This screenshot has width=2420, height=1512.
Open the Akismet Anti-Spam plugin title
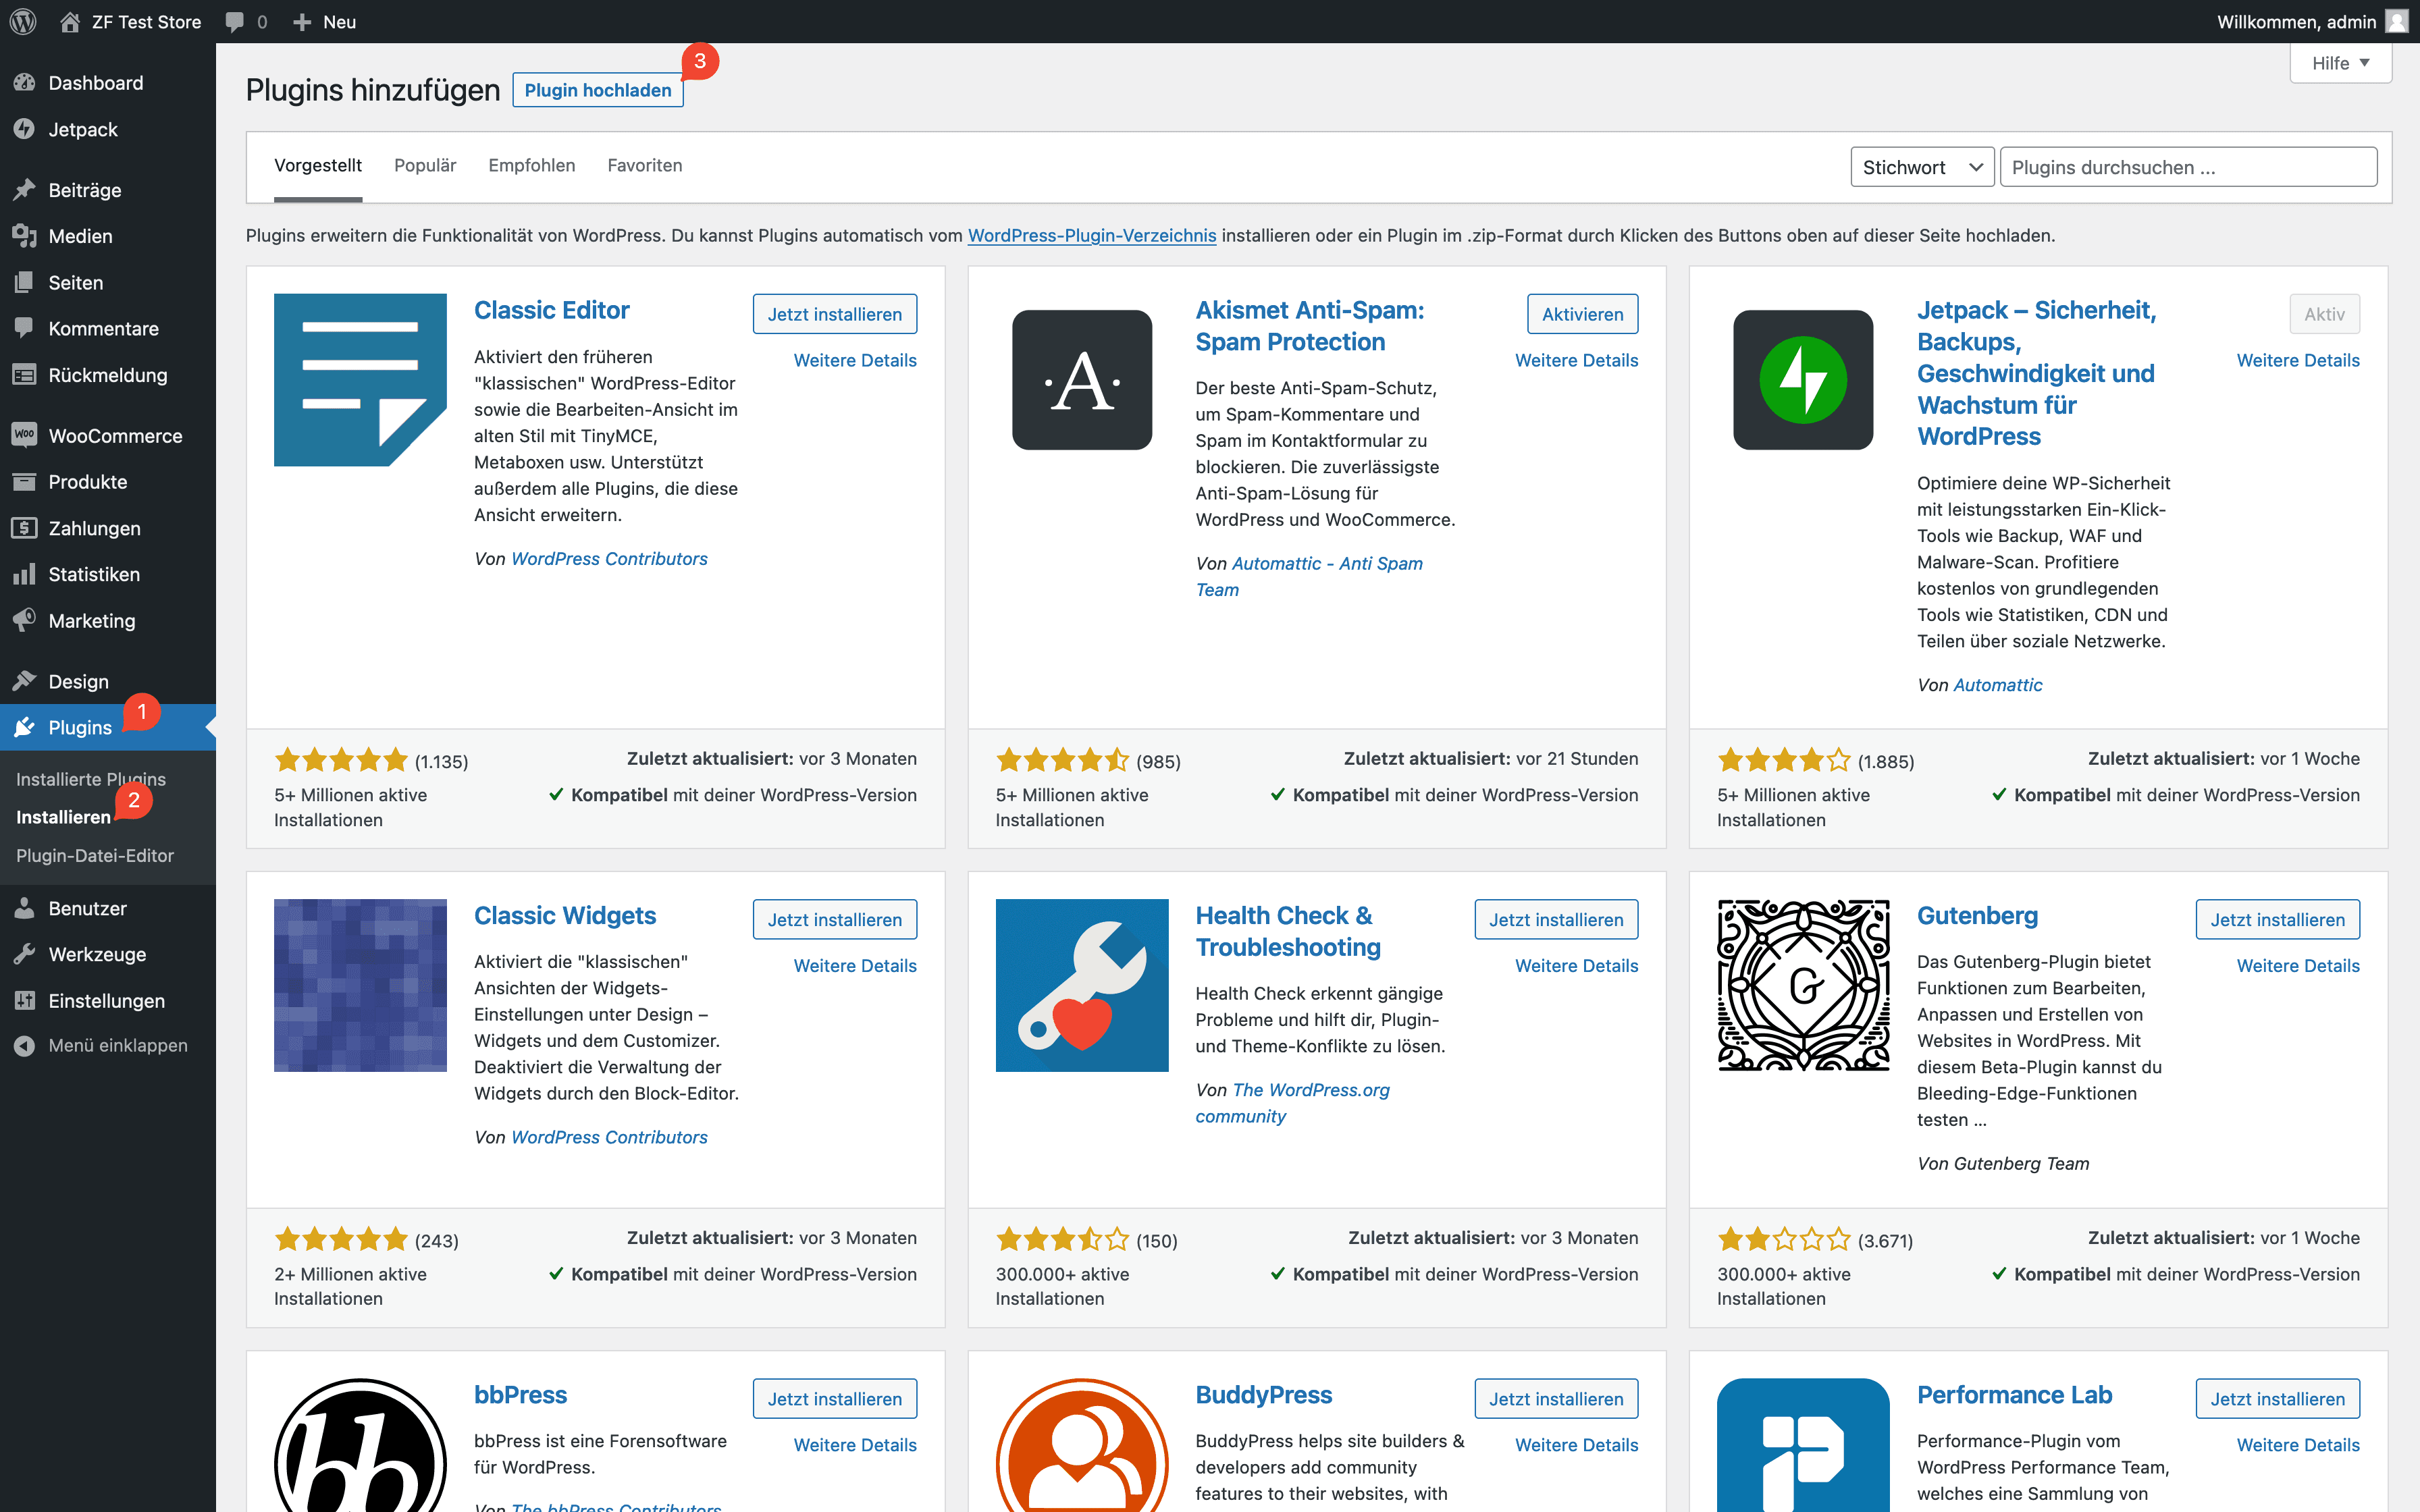point(1310,326)
